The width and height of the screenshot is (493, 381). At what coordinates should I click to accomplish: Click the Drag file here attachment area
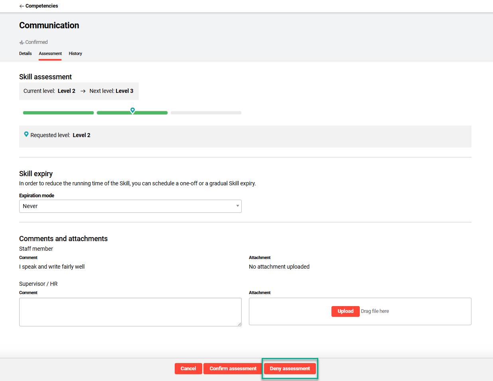pyautogui.click(x=375, y=311)
